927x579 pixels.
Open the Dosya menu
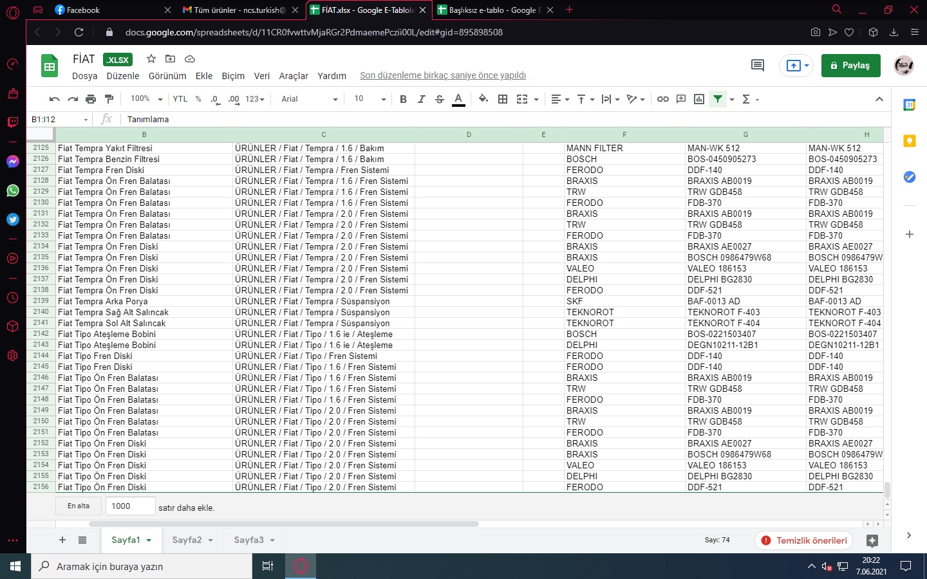click(x=85, y=76)
